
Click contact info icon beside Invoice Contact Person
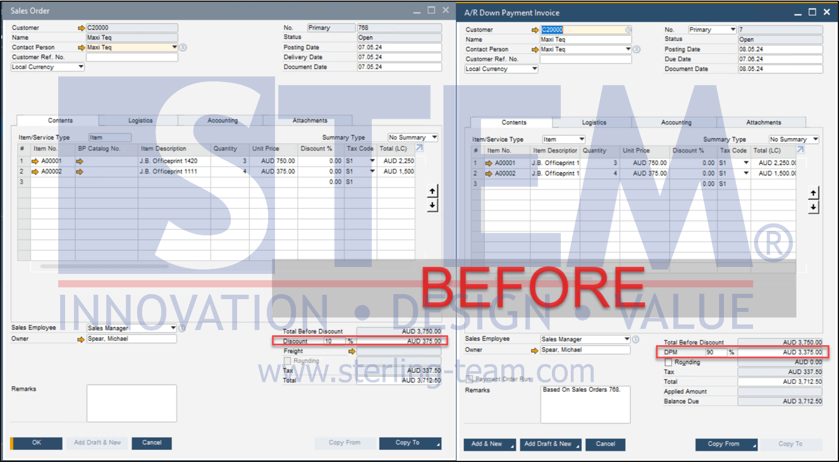[x=637, y=49]
